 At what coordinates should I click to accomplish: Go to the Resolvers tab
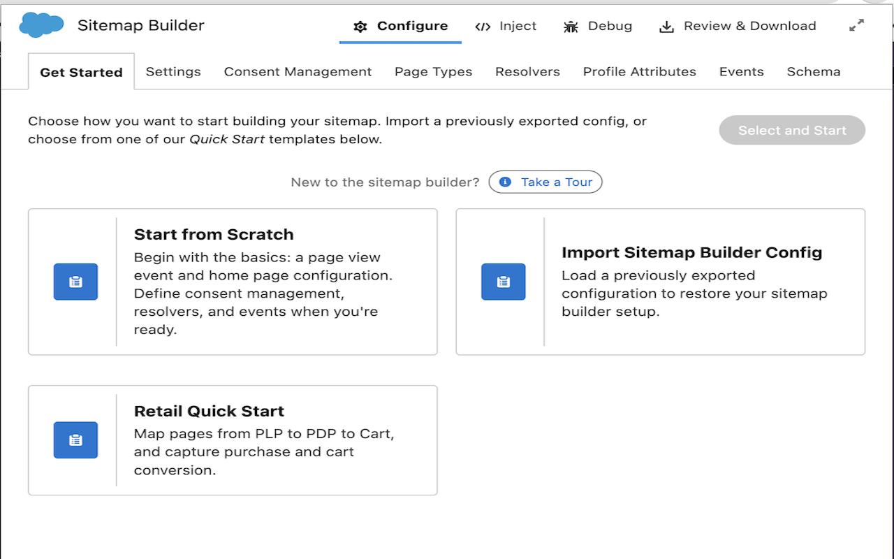pos(527,71)
